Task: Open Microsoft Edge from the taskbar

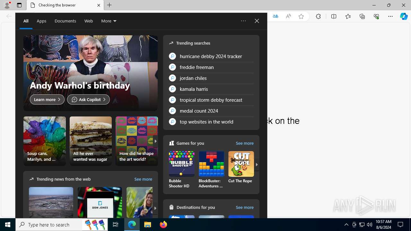Action: point(132,225)
